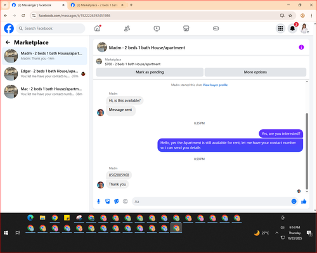Open Mac conversation in chat list

coord(44,92)
